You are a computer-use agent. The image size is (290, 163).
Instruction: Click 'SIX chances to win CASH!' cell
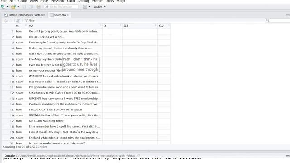pyautogui.click(x=65, y=93)
